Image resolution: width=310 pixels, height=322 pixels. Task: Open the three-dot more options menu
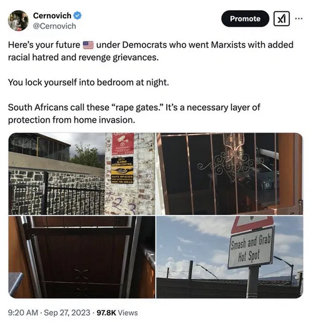point(299,19)
